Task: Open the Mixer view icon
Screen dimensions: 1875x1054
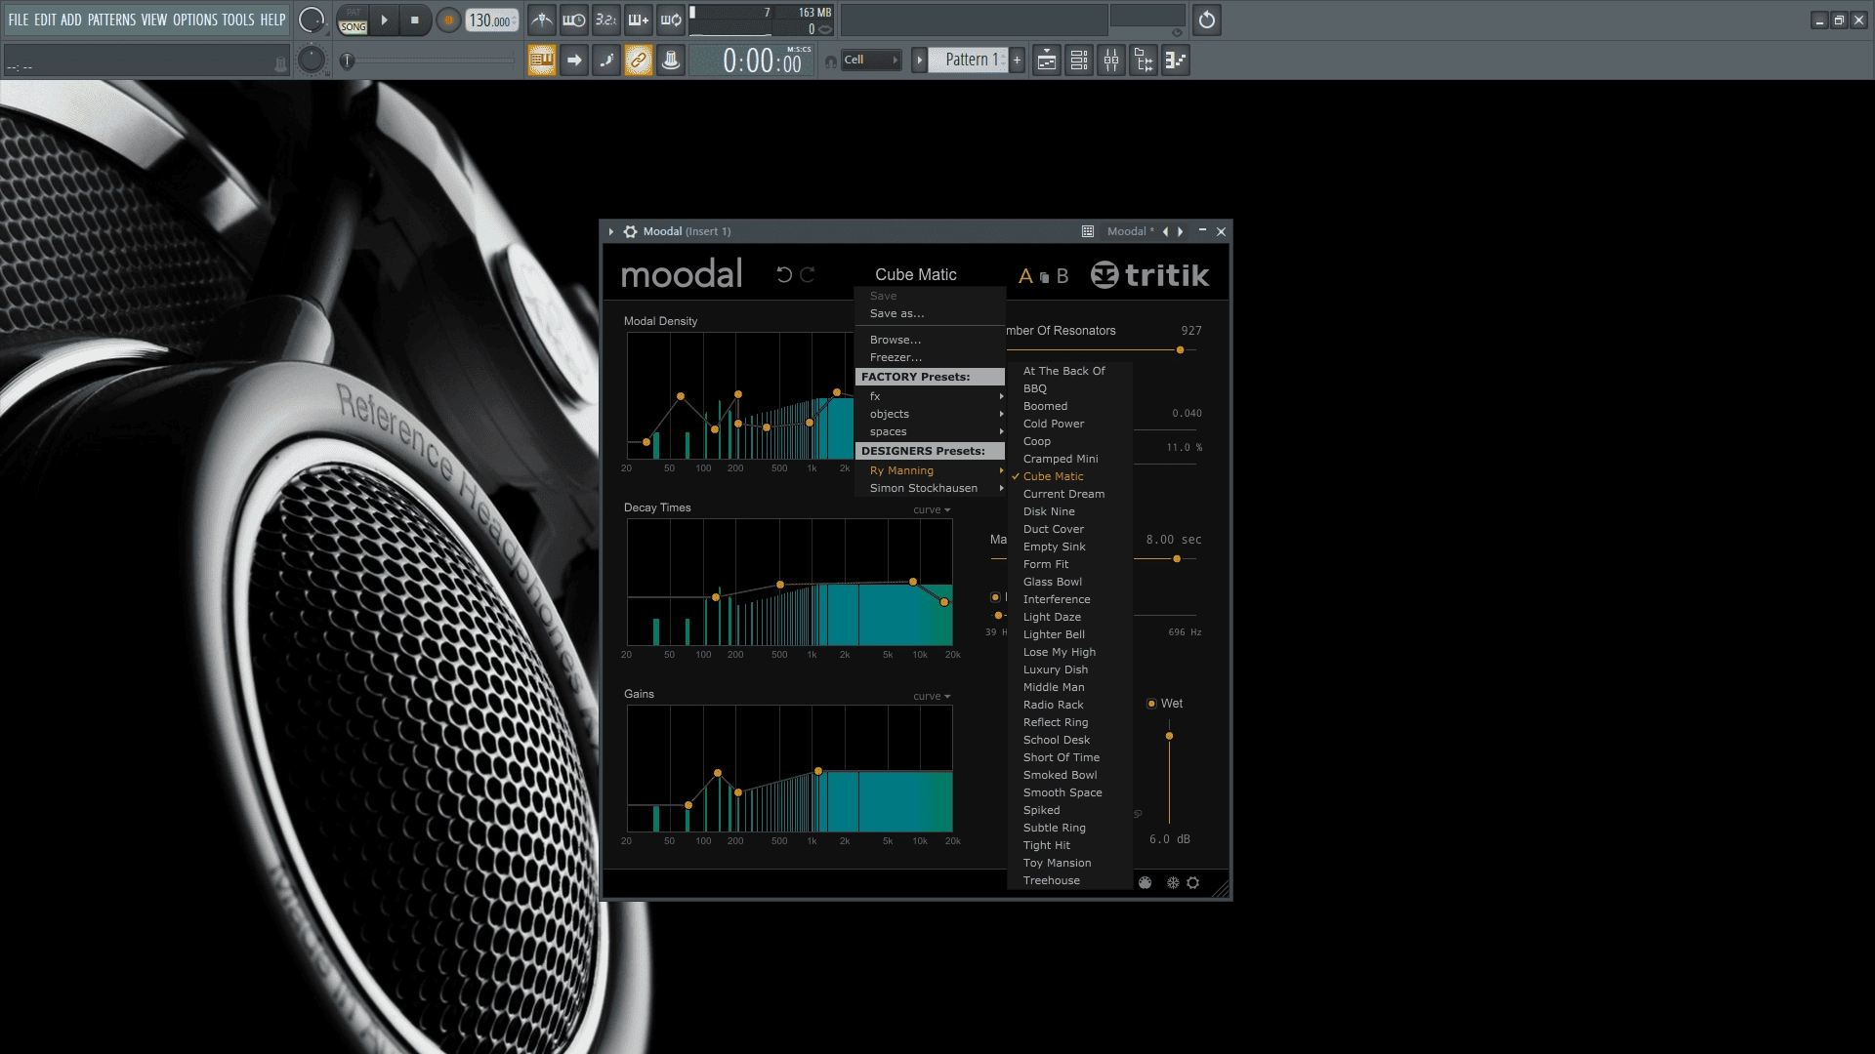Action: coord(1111,61)
